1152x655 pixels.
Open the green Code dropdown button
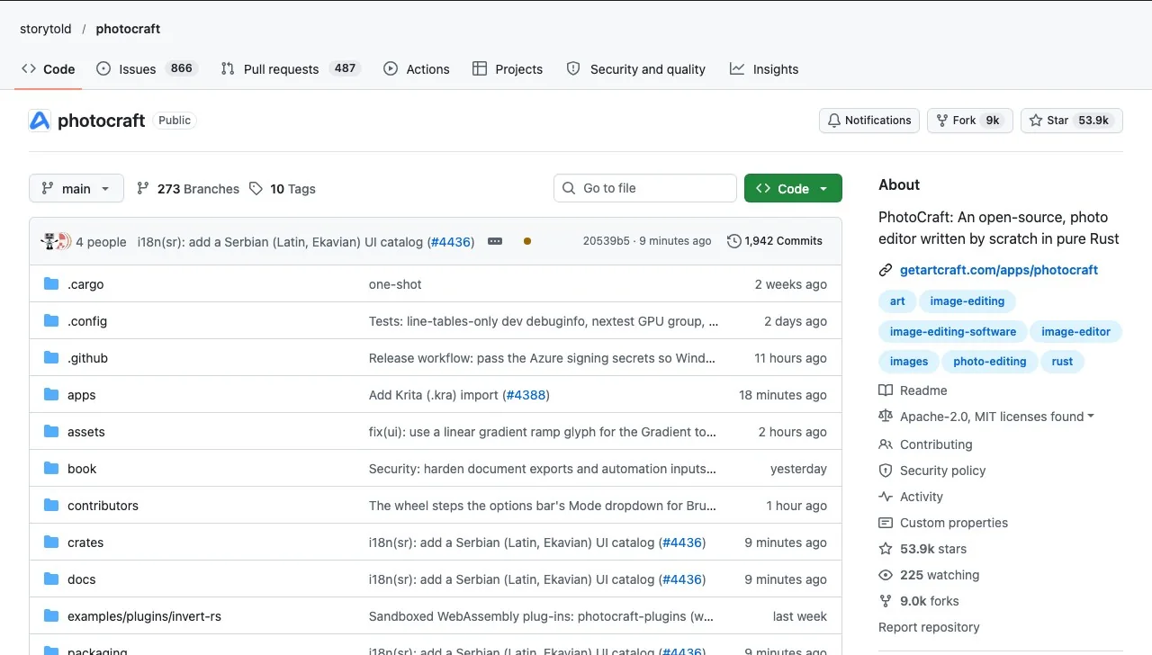pos(793,188)
